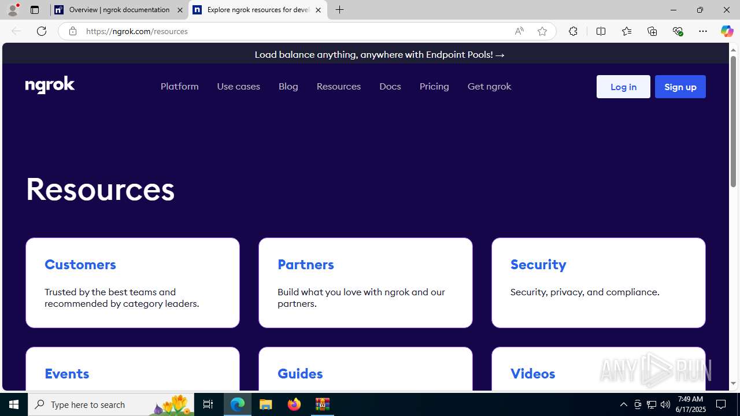The image size is (740, 416).
Task: Open Microsoft Edge taskbar icon
Action: click(238, 404)
